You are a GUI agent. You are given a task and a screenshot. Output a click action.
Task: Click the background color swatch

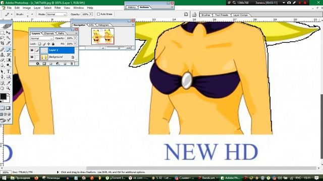coord(7,100)
